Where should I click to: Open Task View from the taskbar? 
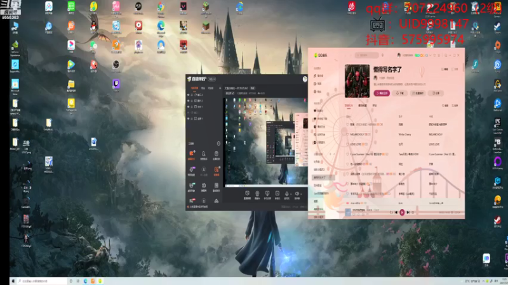tap(77, 281)
